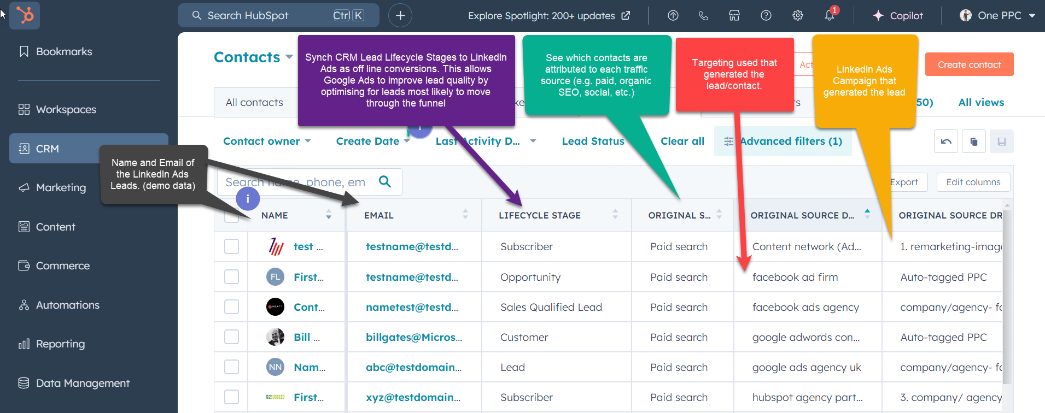Open the Last Activity Date filter dropdown

[486, 141]
